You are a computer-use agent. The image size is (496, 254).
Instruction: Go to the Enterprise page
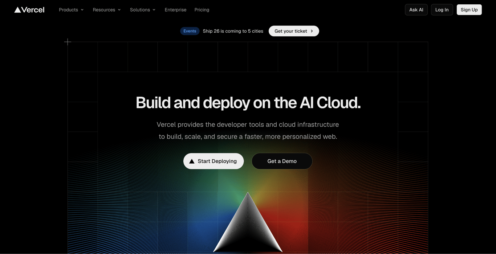pyautogui.click(x=175, y=10)
